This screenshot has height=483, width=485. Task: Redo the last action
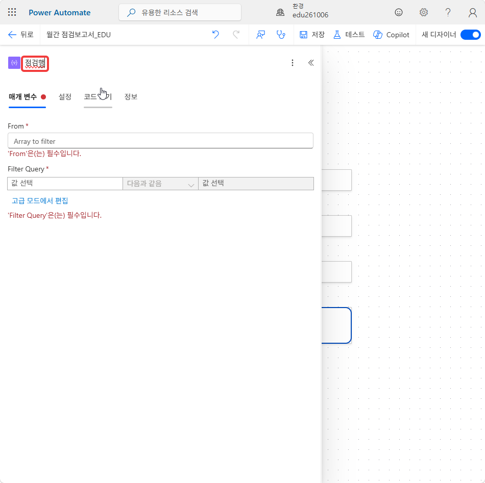[x=236, y=35]
